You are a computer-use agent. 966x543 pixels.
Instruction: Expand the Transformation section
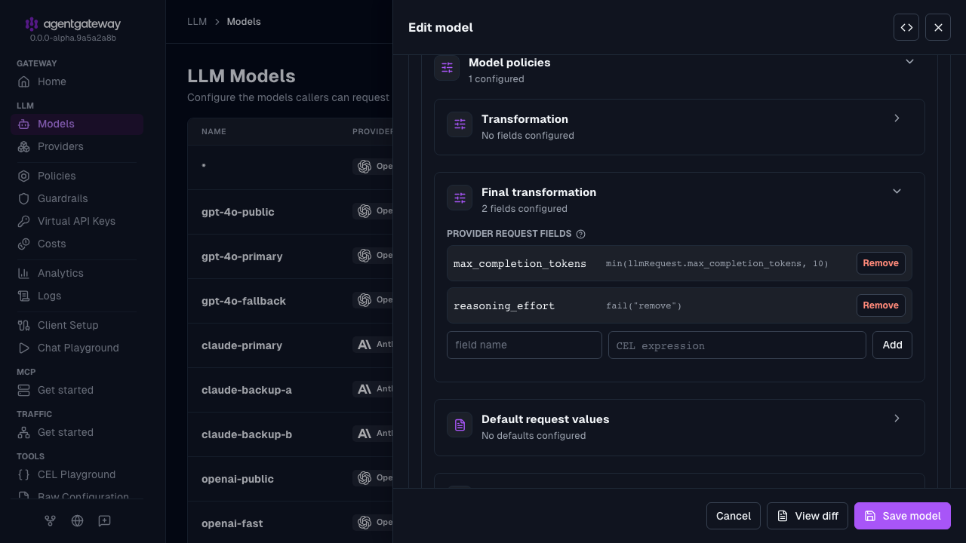pyautogui.click(x=897, y=118)
